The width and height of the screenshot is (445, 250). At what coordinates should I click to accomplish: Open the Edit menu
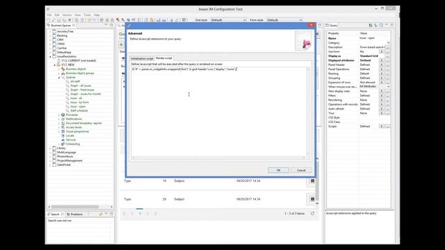coord(57,15)
